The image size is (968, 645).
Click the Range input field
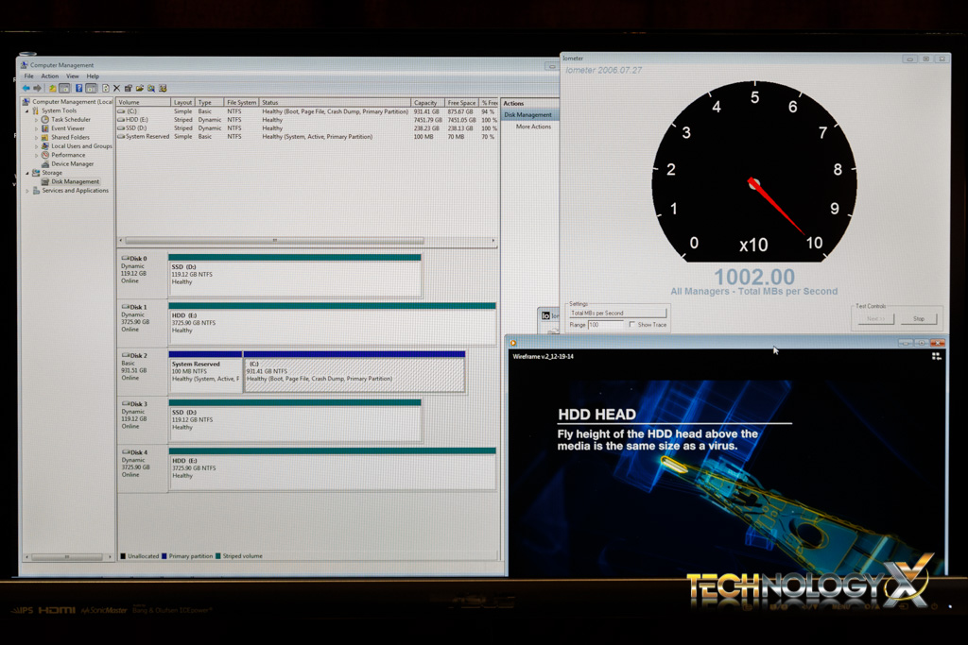tap(605, 325)
